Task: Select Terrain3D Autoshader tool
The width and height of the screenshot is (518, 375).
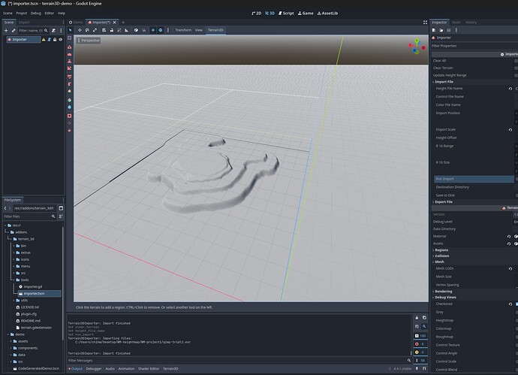Action: (x=69, y=91)
